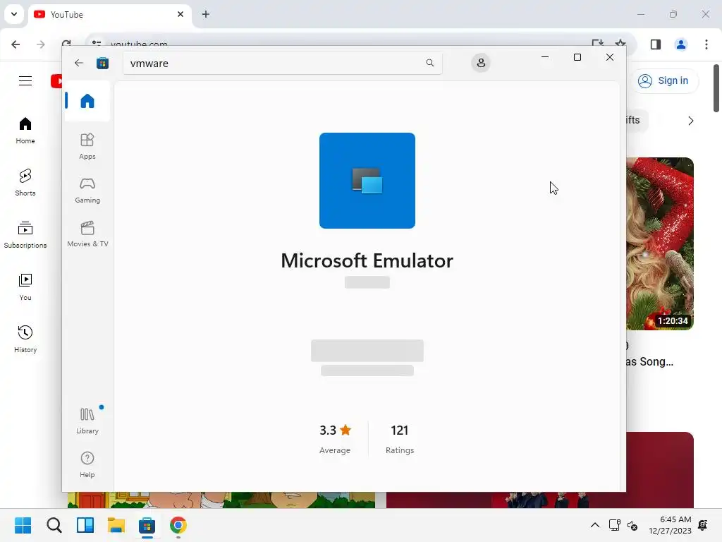Minimize the Microsoft Store window
The height and width of the screenshot is (542, 722).
click(x=545, y=57)
